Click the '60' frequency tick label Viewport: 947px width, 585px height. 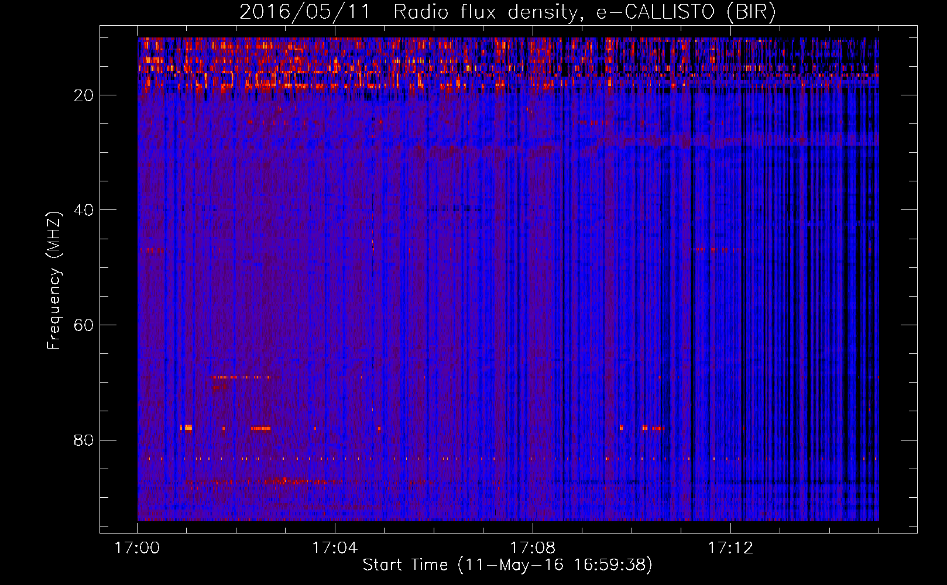tap(84, 325)
